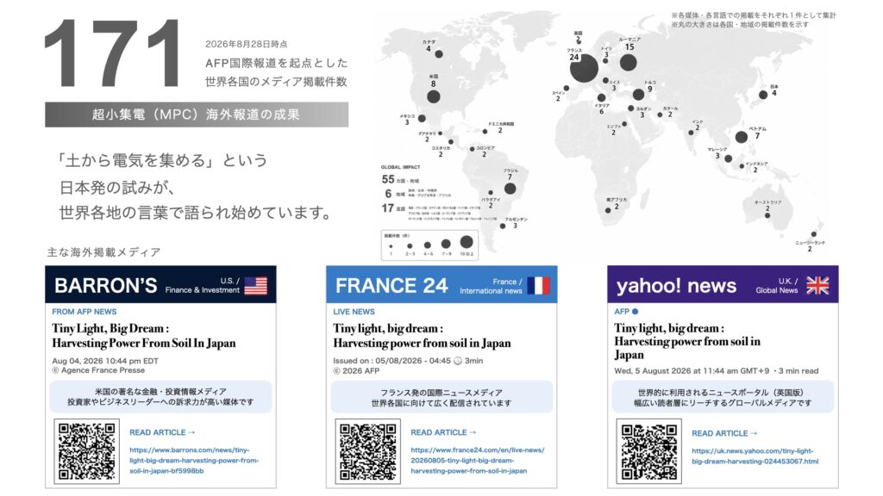Click the France map bubble labeled 24

tap(584, 69)
